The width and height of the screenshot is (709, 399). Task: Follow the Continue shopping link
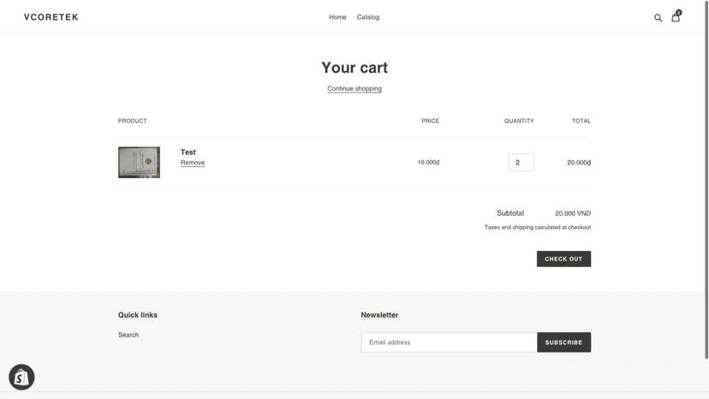354,89
